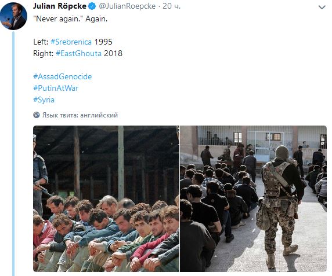Expand the tweet options chevron menu

click(x=322, y=8)
